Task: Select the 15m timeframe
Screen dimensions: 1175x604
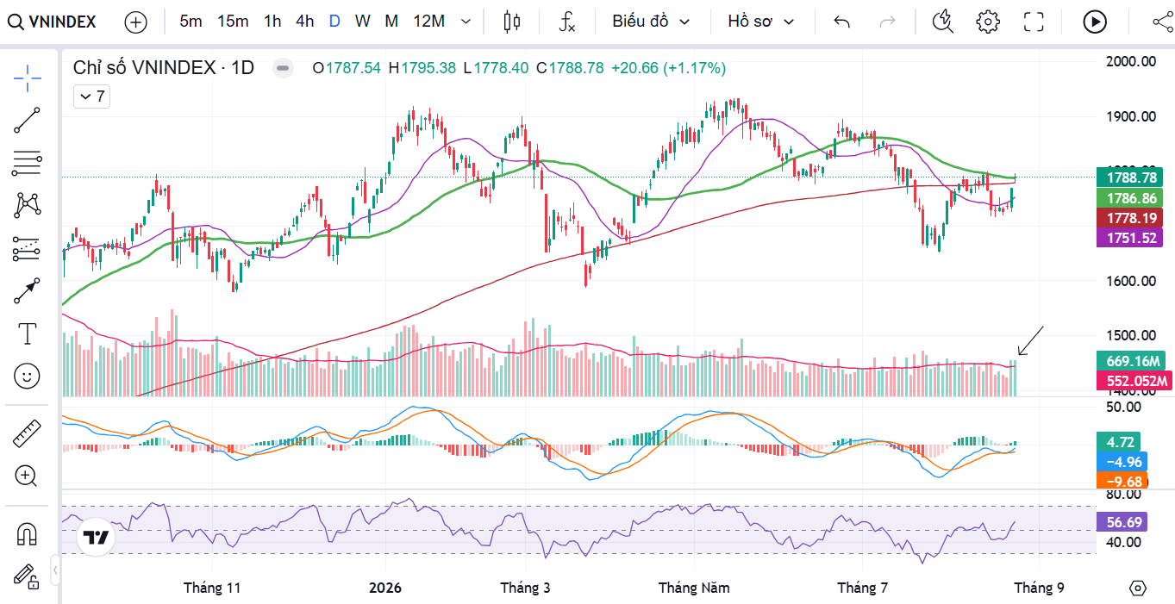Action: click(233, 22)
